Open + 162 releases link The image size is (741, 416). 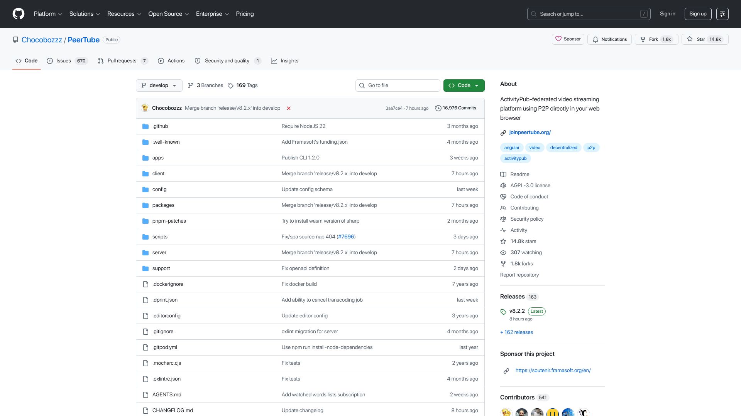tap(516, 332)
